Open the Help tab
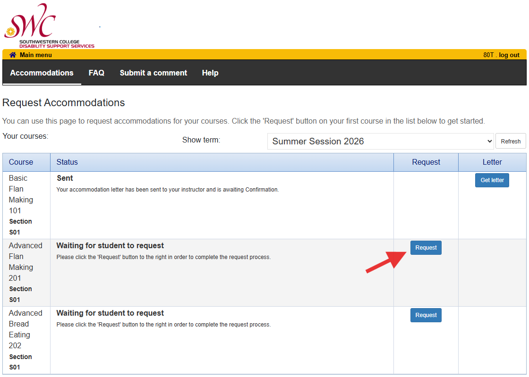 click(x=210, y=73)
